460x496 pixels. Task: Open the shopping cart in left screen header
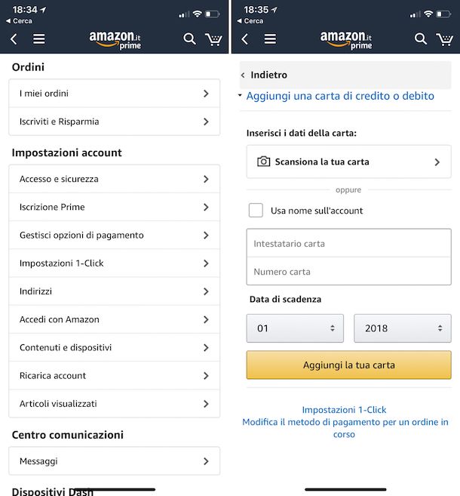point(213,39)
